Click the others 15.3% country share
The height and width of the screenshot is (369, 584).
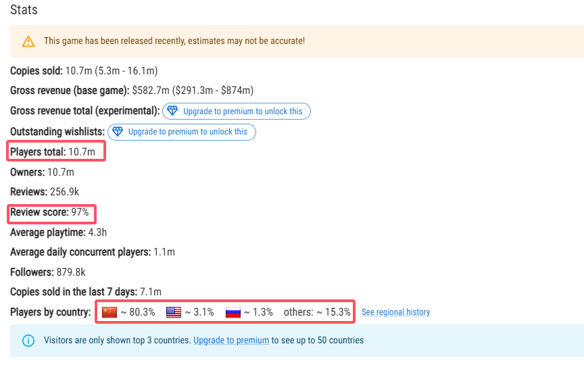(317, 312)
